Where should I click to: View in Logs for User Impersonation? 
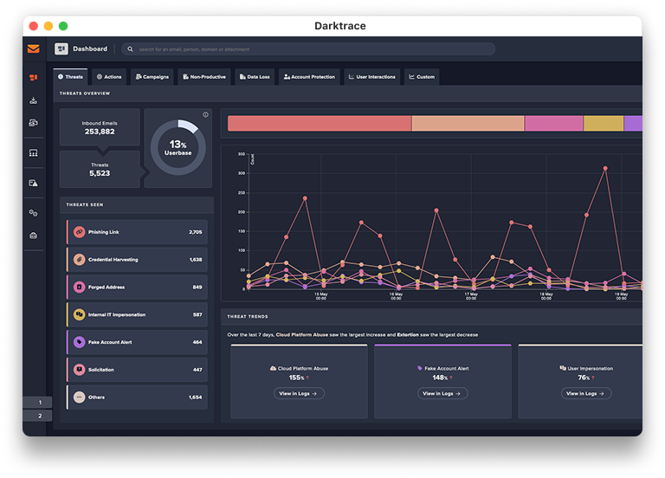pyautogui.click(x=586, y=394)
